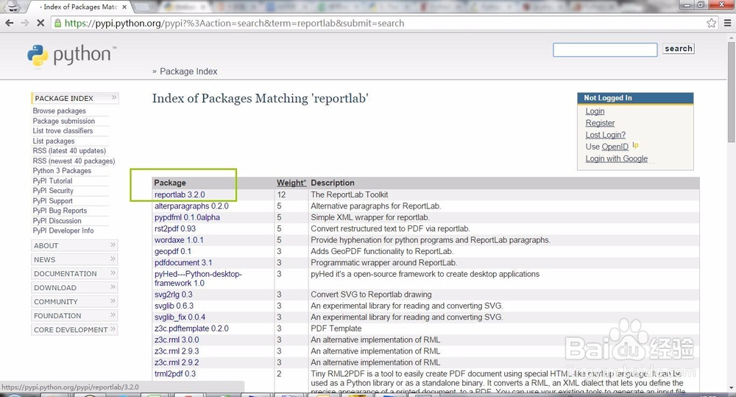Open svglib_fix 0.0.4 package
This screenshot has height=397, width=736.
[x=180, y=317]
